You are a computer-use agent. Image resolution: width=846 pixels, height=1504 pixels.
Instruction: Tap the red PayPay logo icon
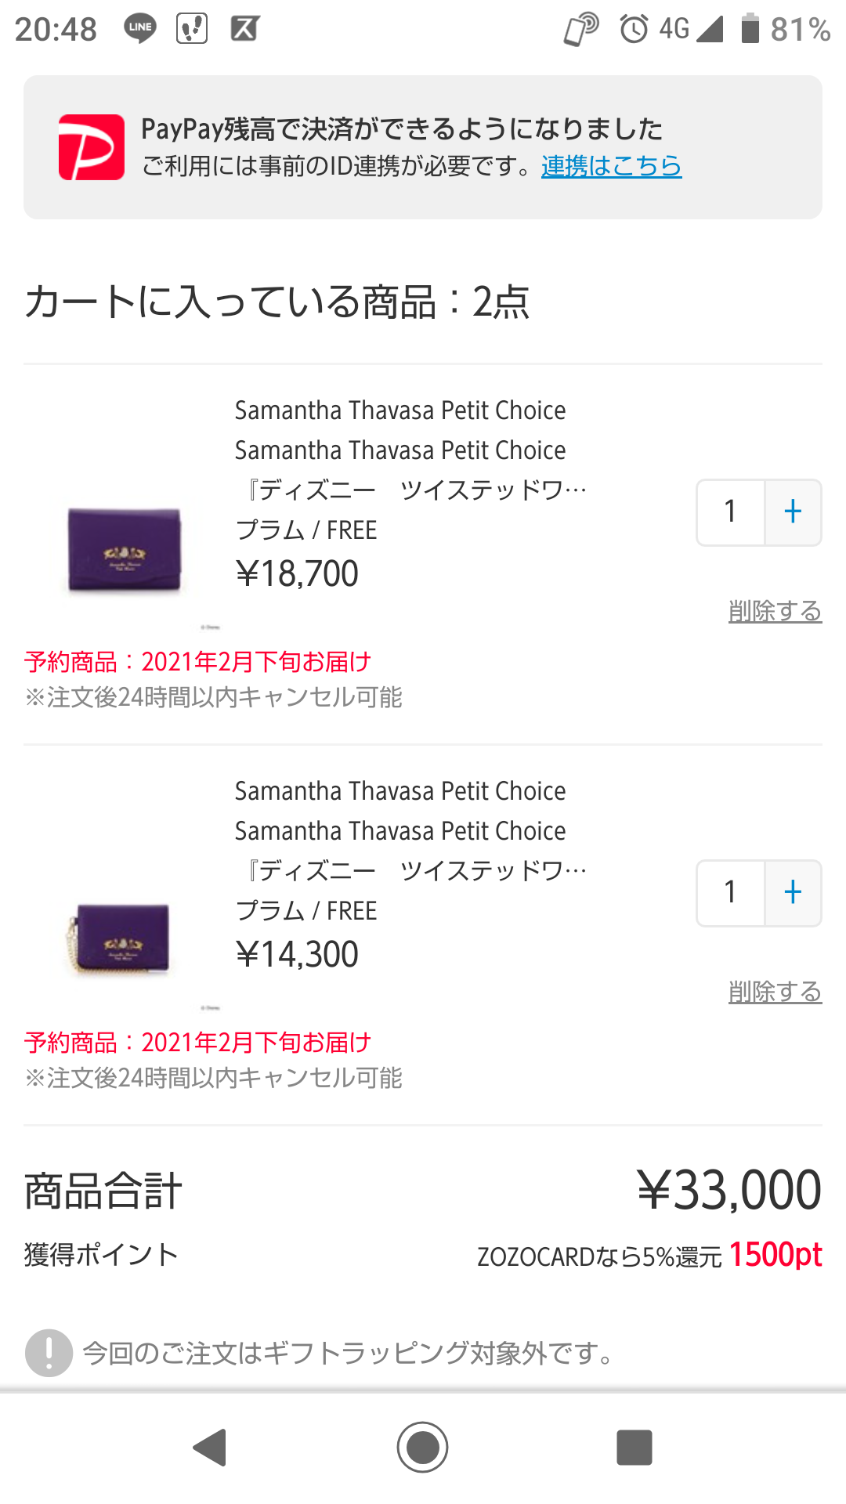92,147
